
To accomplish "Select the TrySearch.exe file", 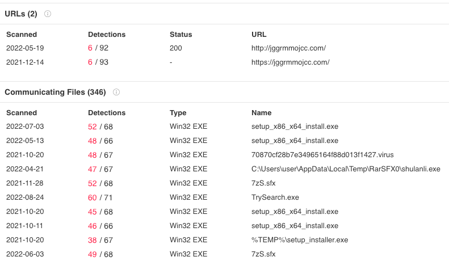I will point(275,197).
